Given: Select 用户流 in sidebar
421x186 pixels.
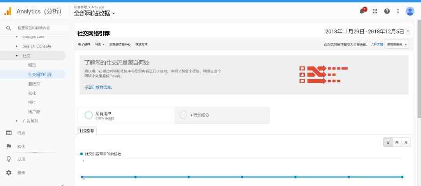Looking at the screenshot, I should click(34, 112).
